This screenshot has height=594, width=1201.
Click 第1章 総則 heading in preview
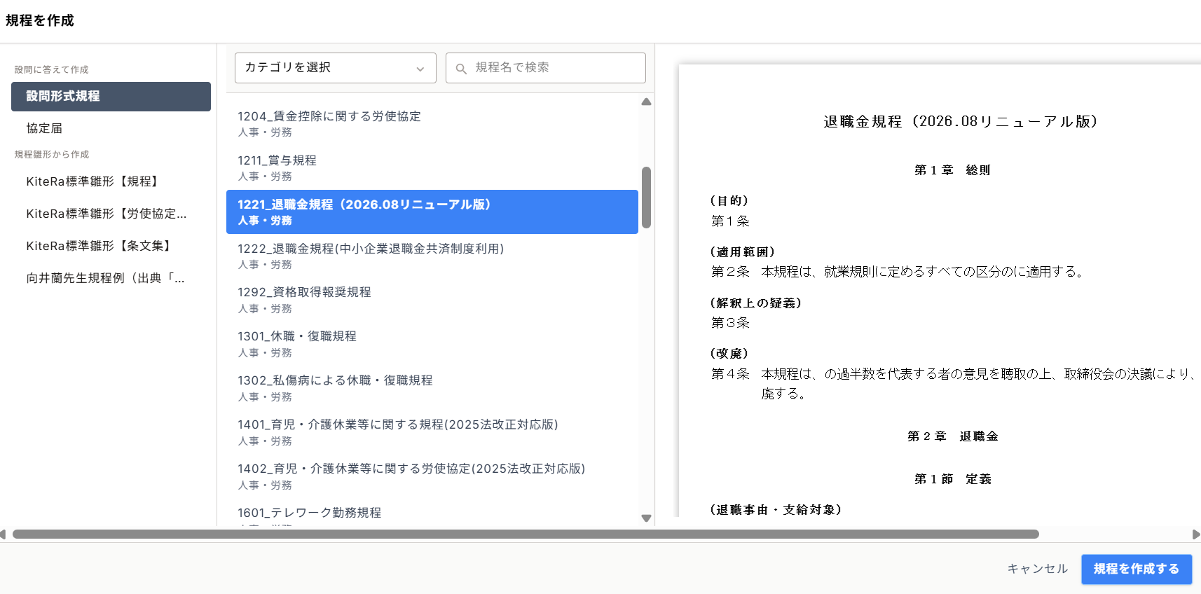(x=952, y=170)
